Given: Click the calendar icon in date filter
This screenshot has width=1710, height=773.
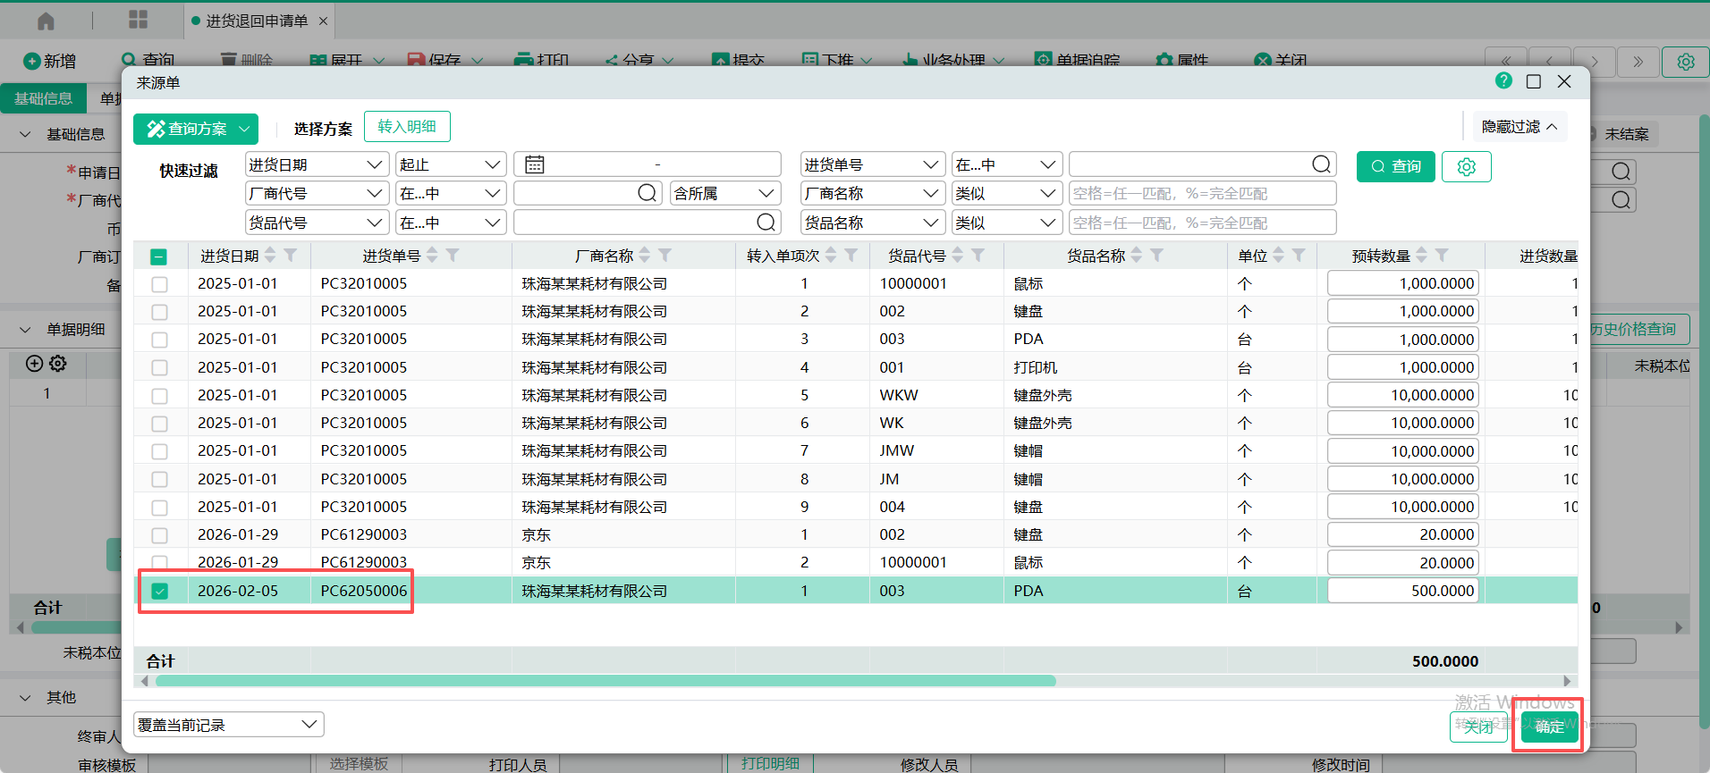Looking at the screenshot, I should [535, 164].
